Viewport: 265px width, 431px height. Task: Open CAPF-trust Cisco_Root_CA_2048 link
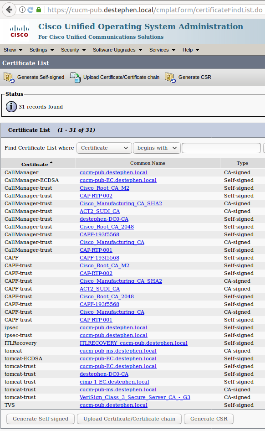click(x=107, y=296)
